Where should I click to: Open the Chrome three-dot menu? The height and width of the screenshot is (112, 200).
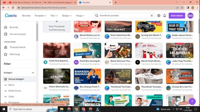(197, 7)
